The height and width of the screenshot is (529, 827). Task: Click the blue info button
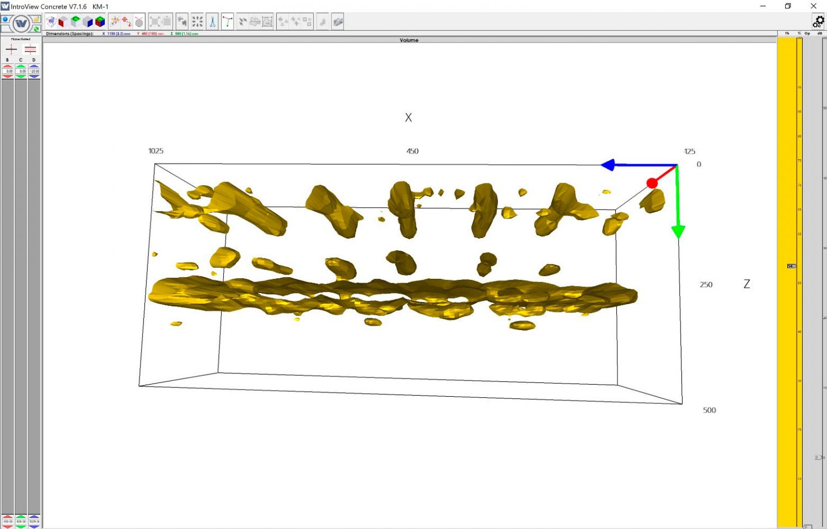(5, 19)
